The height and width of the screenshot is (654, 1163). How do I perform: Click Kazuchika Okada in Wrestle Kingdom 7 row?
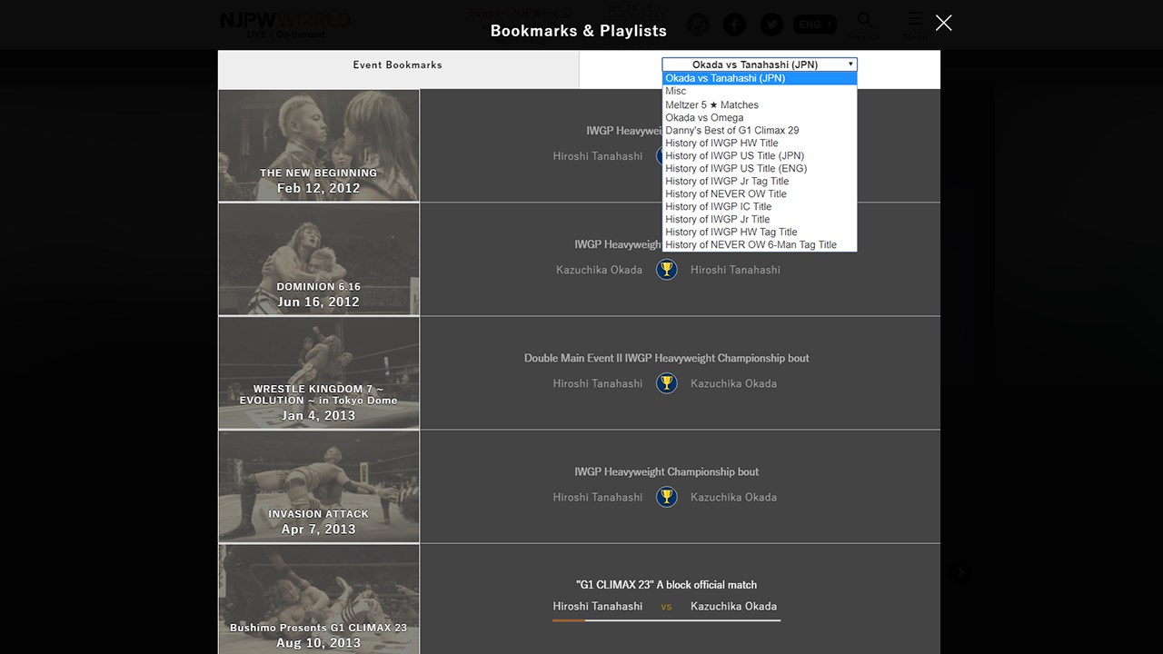[x=733, y=383]
